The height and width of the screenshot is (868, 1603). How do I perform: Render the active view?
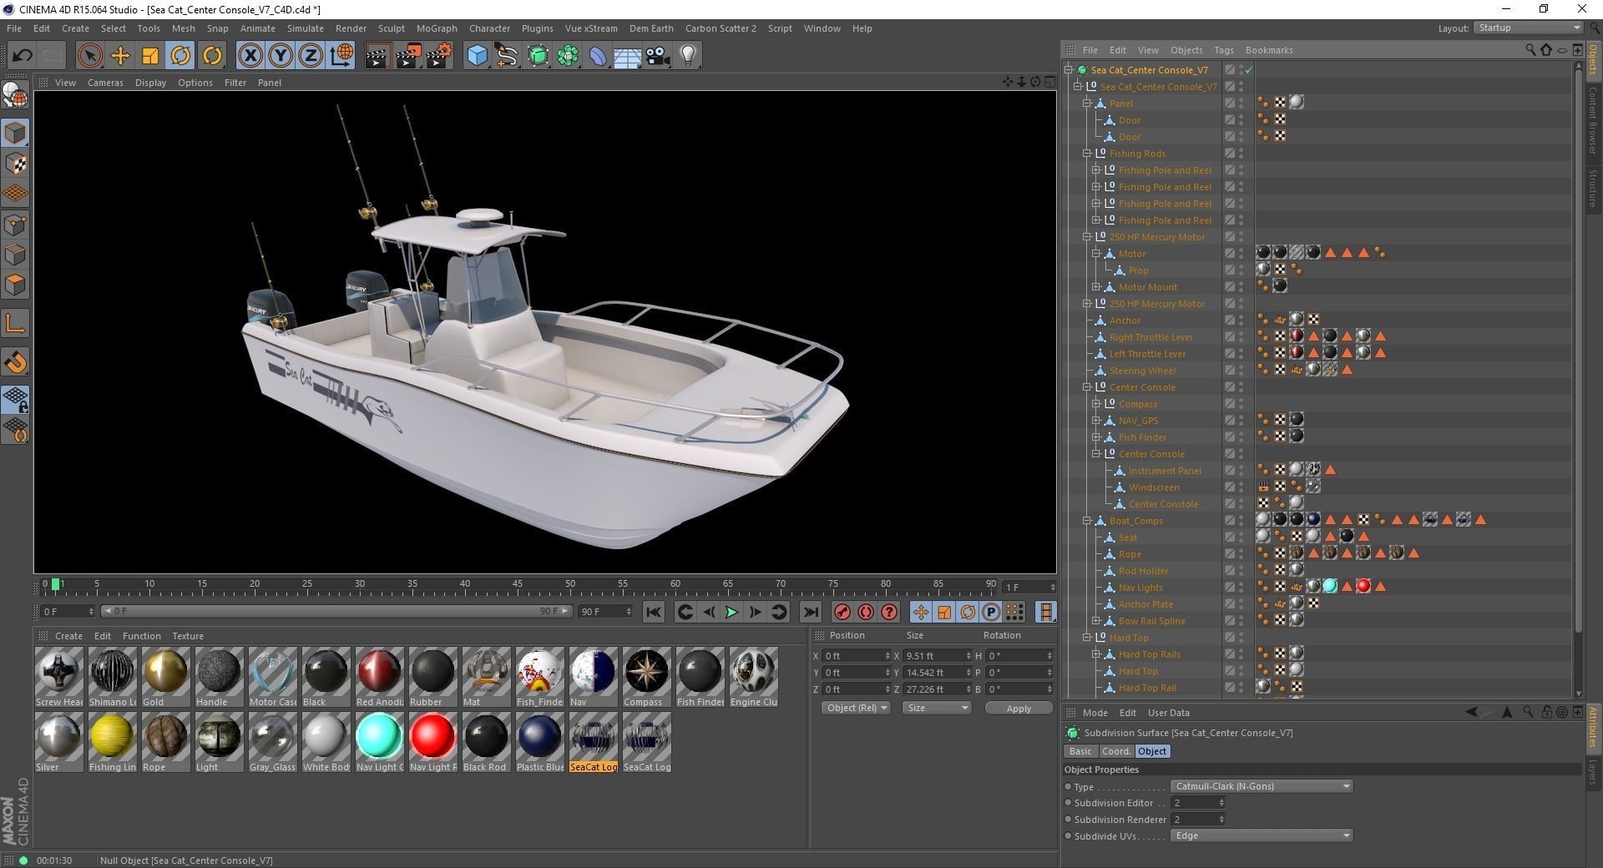tap(377, 56)
